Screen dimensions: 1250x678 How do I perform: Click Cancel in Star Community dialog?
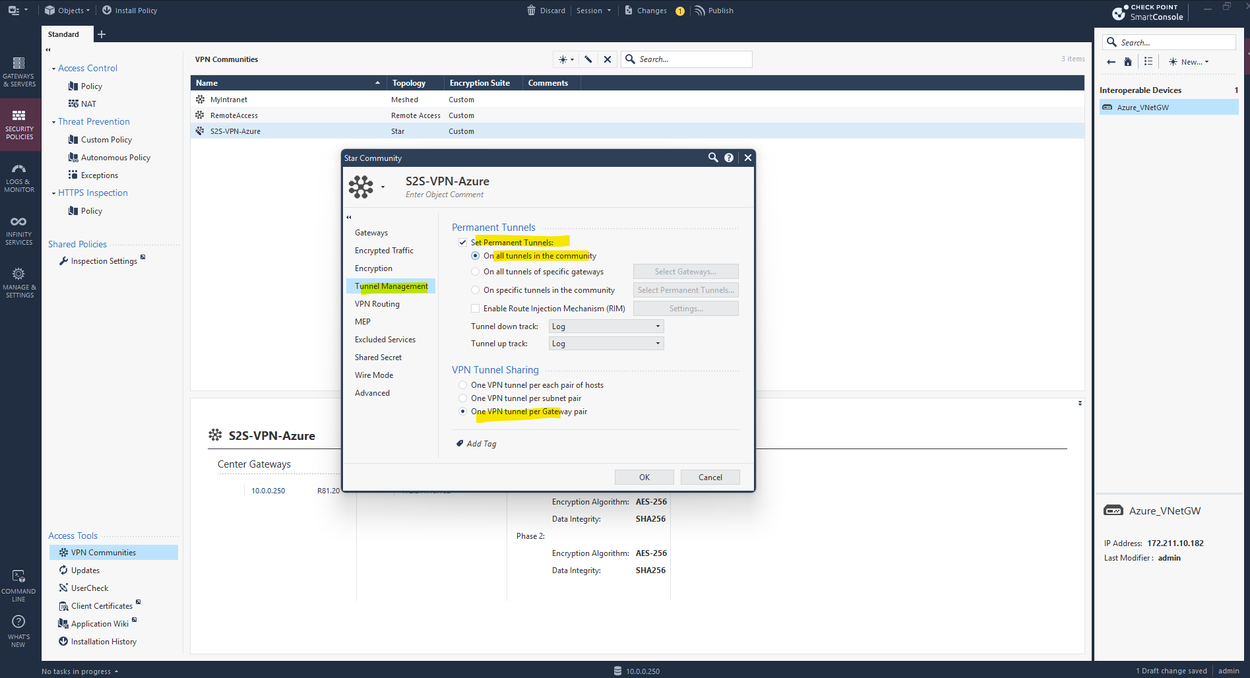[x=710, y=478]
